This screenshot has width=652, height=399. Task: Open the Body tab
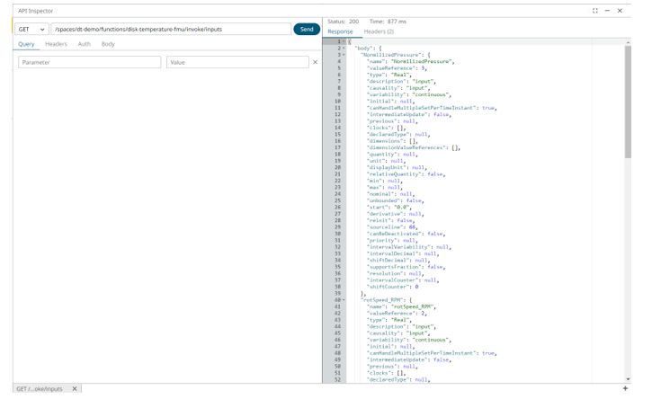pos(108,44)
